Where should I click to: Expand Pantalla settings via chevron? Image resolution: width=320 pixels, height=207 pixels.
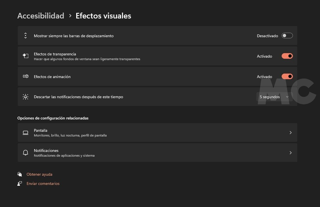(291, 133)
